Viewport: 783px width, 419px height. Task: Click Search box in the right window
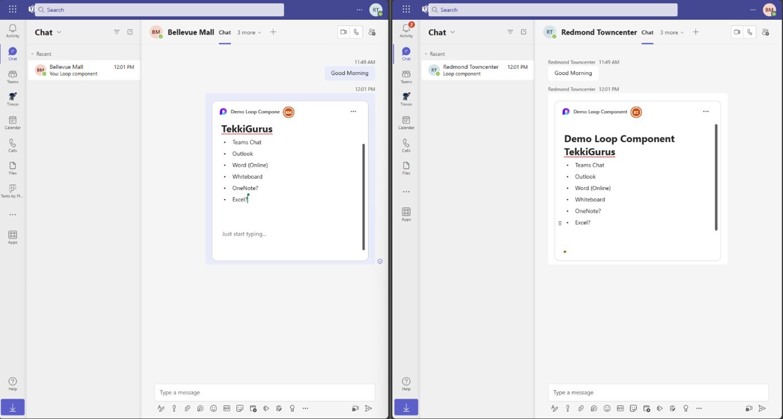pyautogui.click(x=553, y=10)
